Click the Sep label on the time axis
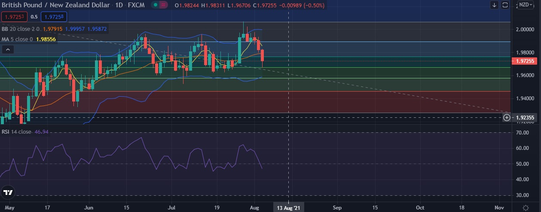This screenshot has height=212, width=541. point(337,208)
